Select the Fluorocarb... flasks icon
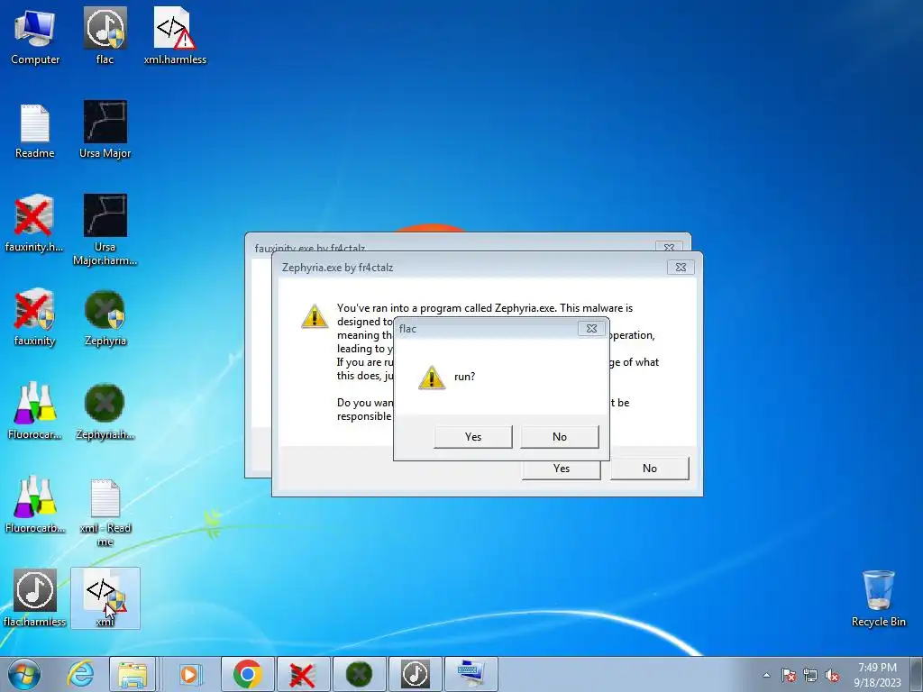 [x=34, y=505]
